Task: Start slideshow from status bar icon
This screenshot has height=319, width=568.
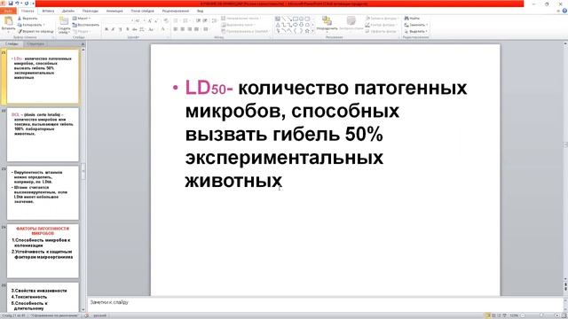Action: [x=505, y=315]
